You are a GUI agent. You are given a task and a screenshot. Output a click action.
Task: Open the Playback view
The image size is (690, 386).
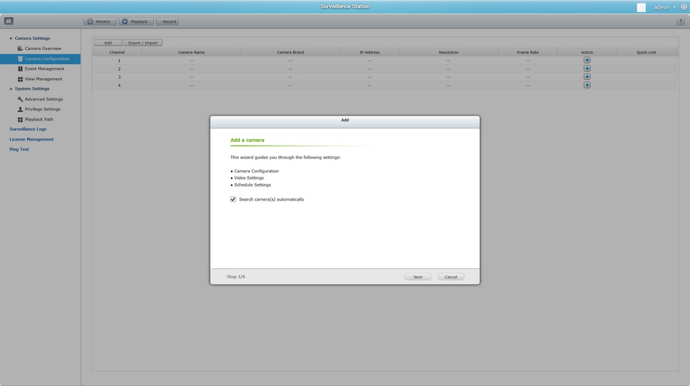(x=136, y=22)
